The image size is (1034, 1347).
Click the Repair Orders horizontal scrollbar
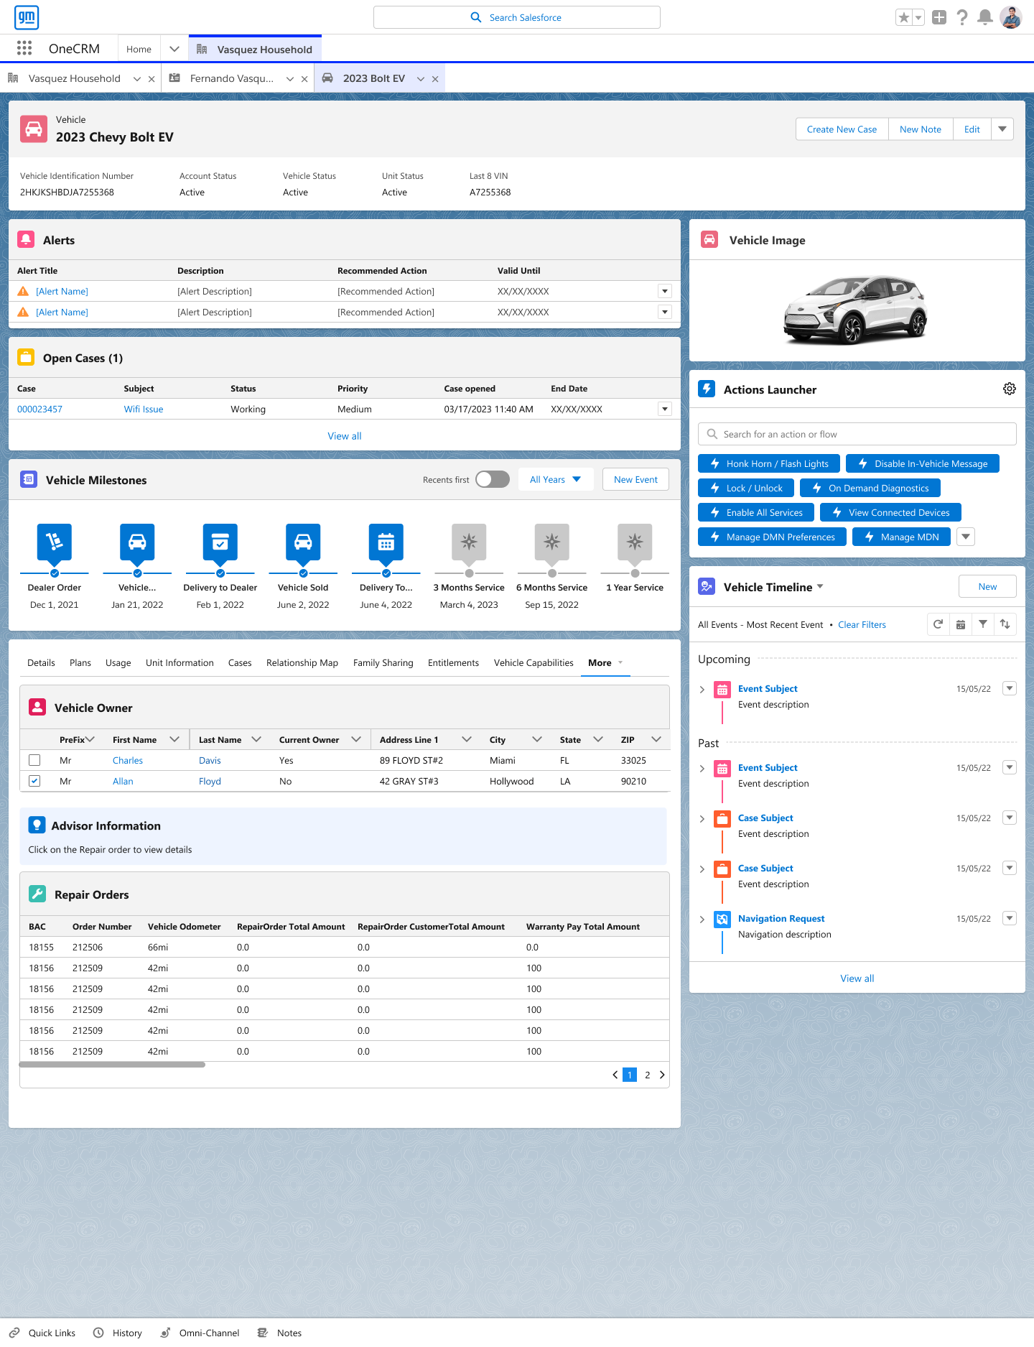[113, 1065]
